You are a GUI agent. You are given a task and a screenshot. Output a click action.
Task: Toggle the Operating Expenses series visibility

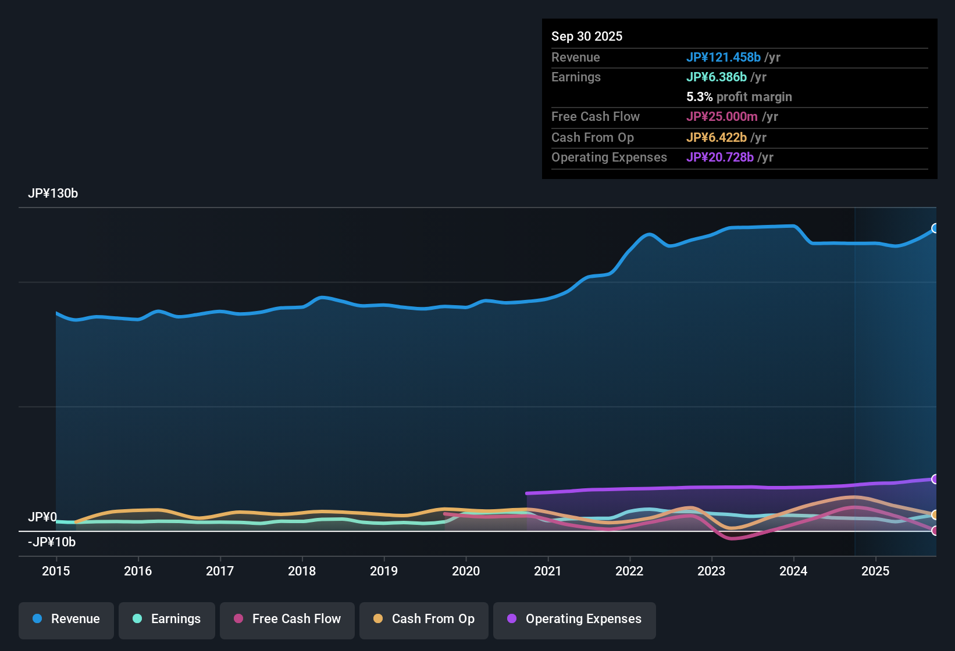point(574,620)
